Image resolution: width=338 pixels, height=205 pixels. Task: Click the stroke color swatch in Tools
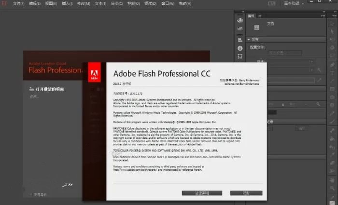(333, 203)
